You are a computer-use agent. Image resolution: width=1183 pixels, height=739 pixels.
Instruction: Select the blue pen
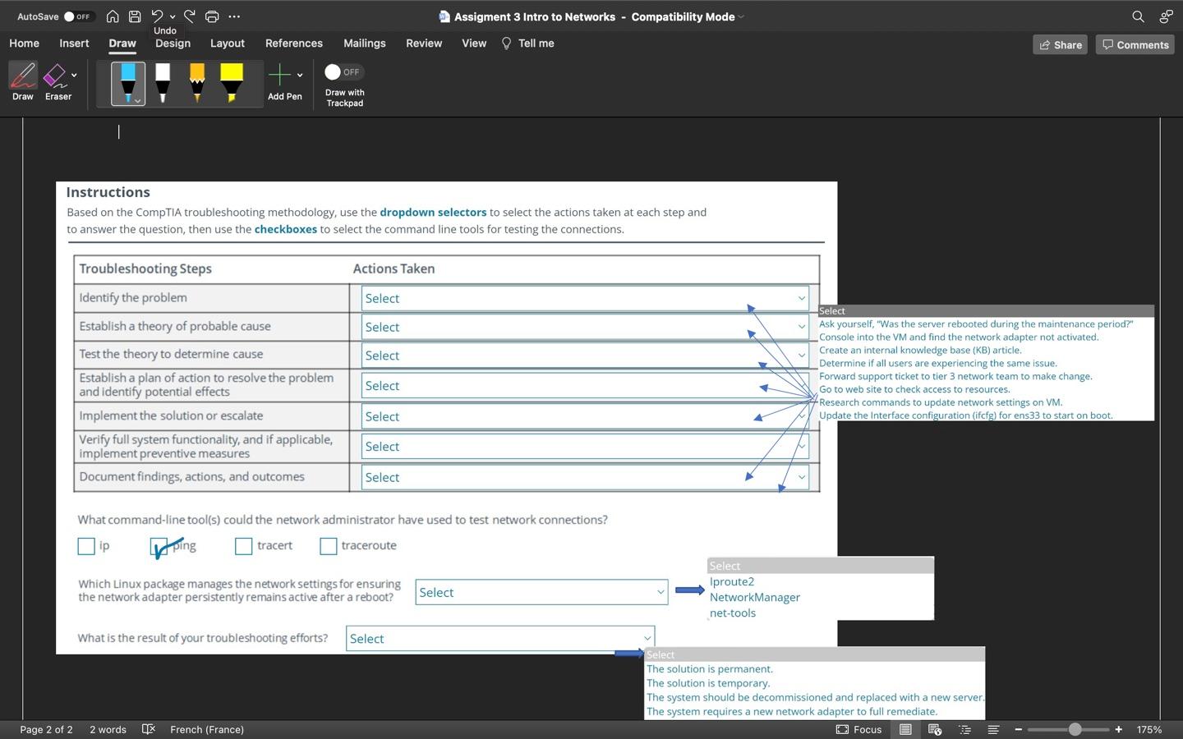tap(128, 84)
